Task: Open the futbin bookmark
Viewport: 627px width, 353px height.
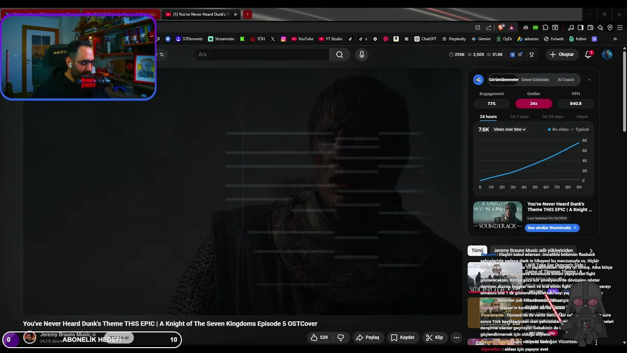Action: click(577, 39)
